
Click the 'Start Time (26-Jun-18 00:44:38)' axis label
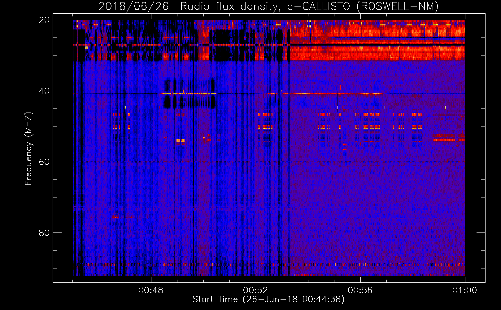click(268, 299)
